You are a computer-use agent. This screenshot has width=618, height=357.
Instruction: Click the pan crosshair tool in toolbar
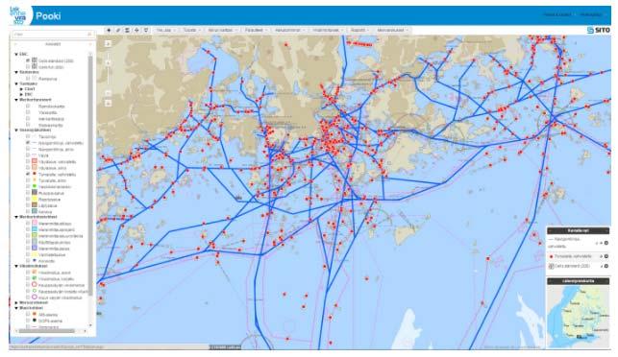coord(136,30)
